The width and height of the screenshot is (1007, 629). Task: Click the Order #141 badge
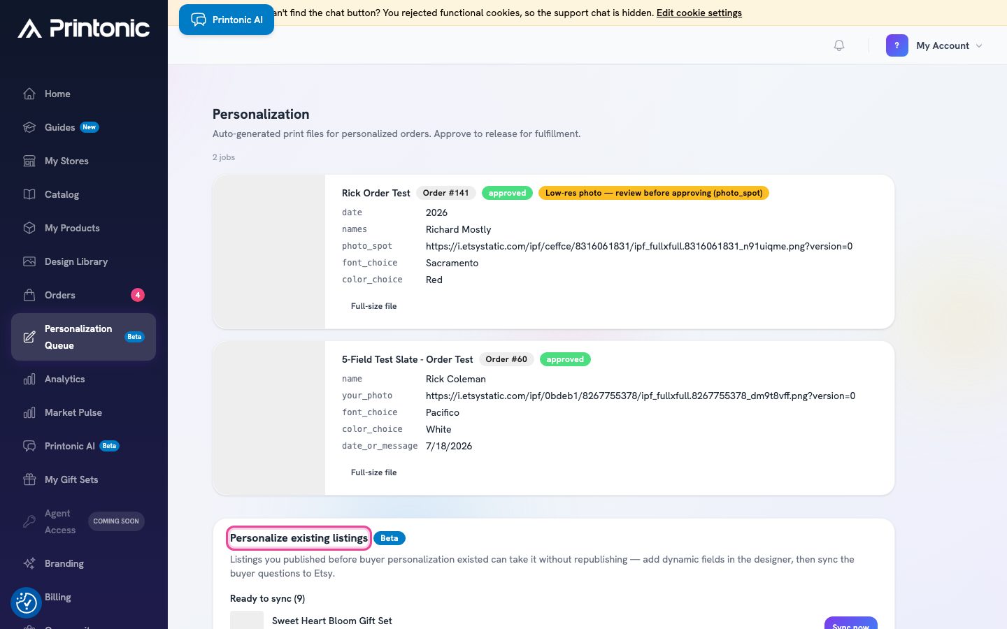coord(446,193)
